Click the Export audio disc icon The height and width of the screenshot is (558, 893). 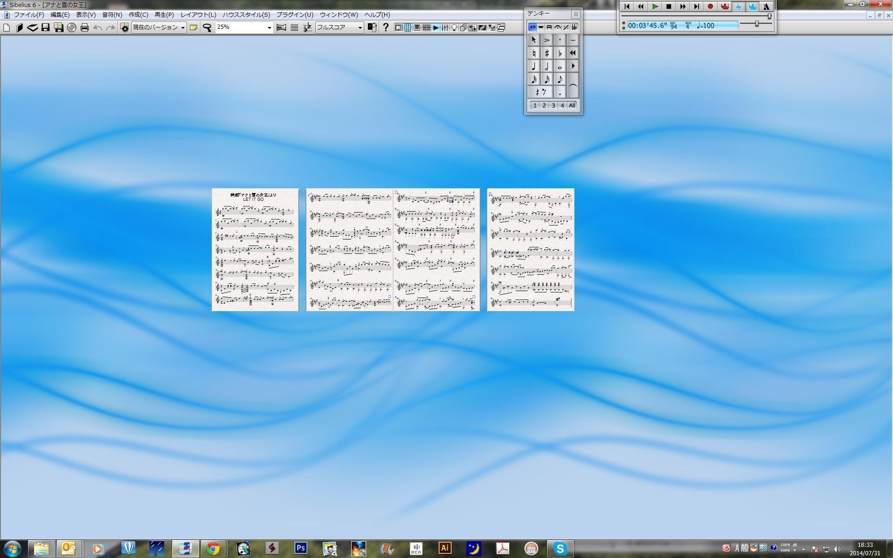tap(72, 27)
